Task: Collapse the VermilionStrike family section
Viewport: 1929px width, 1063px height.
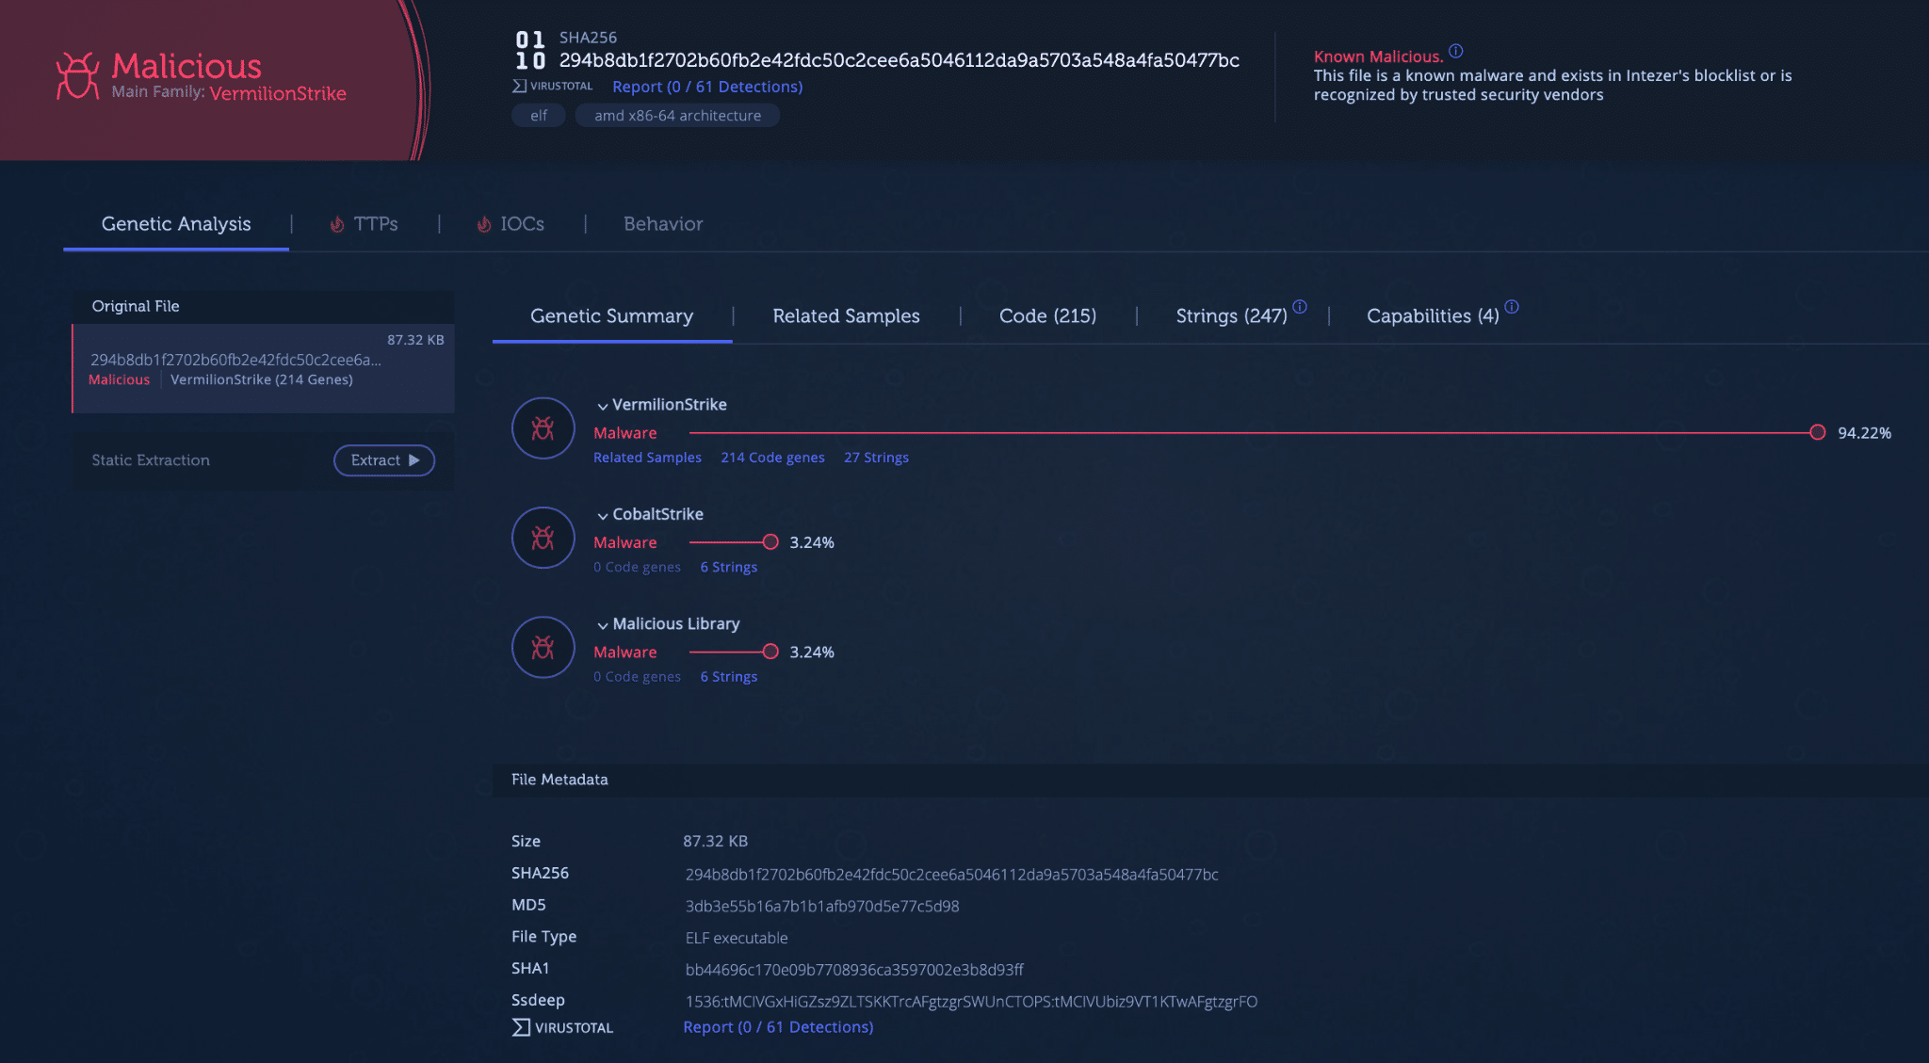Action: coord(603,406)
